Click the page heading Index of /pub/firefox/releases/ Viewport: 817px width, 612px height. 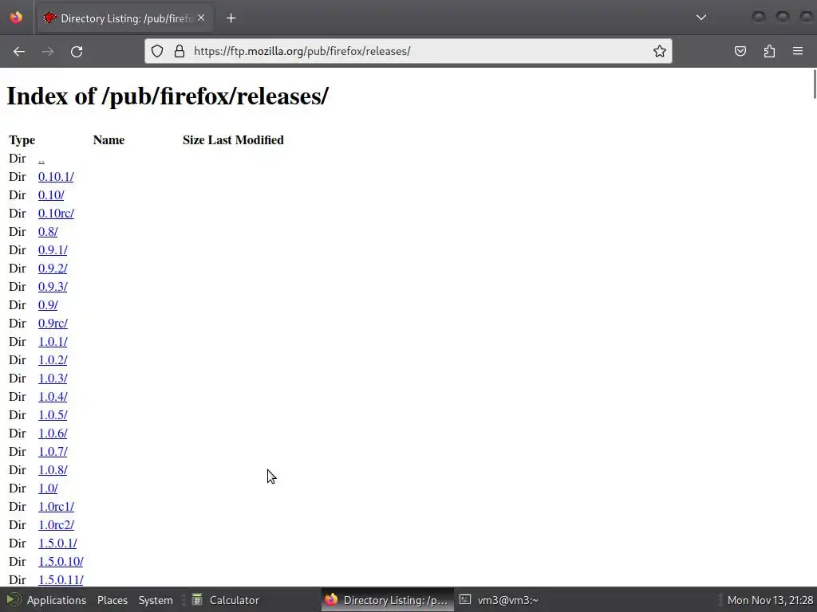[x=168, y=96]
